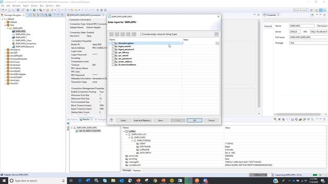Check the logon_password checkbox
The width and height of the screenshot is (328, 184).
[x=113, y=50]
